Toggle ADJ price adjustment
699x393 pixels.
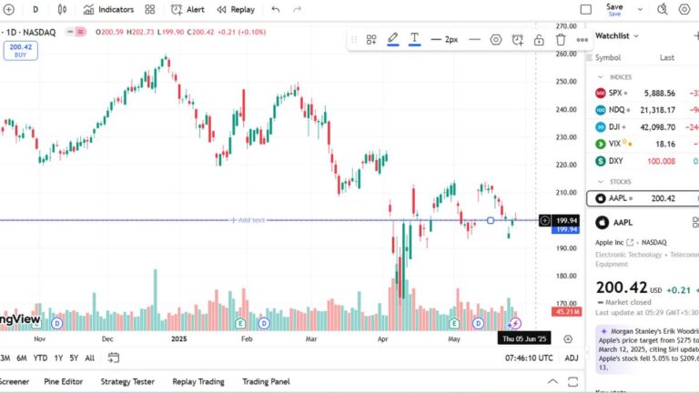tap(571, 358)
